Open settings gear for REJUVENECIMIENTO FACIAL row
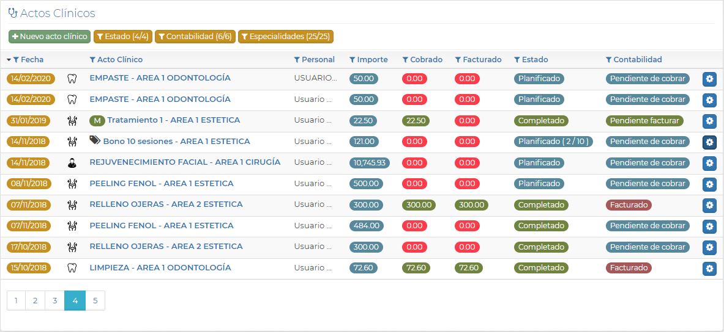Viewport: 724px width, 332px height. coord(709,163)
